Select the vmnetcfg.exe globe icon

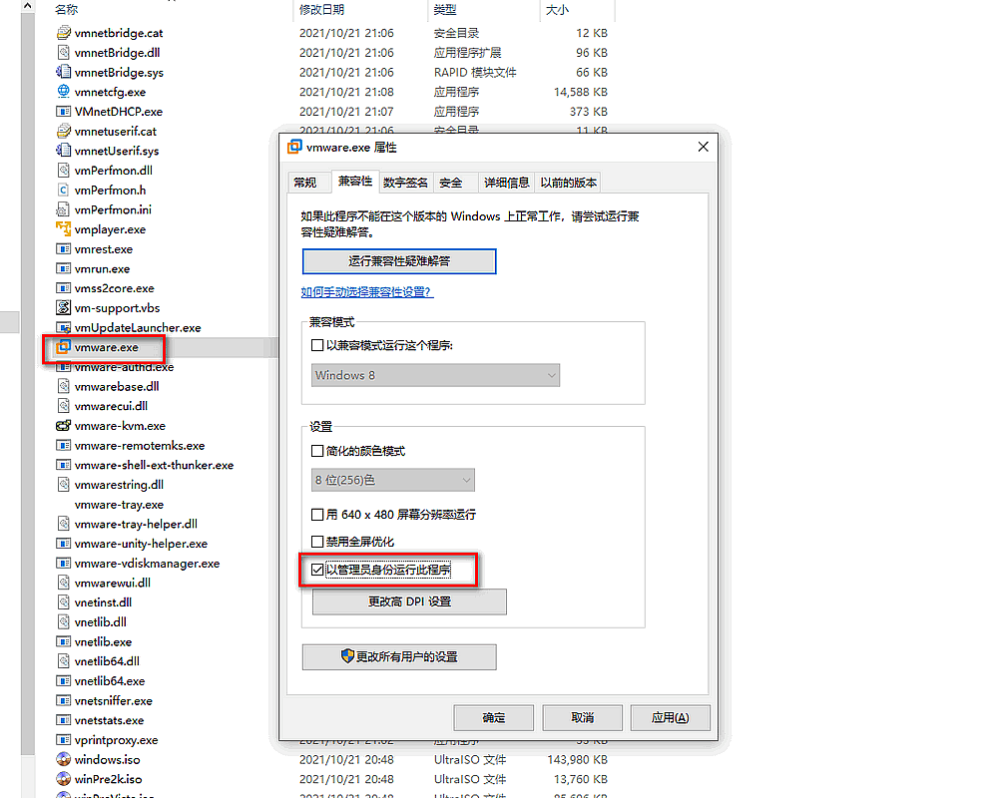(x=65, y=92)
